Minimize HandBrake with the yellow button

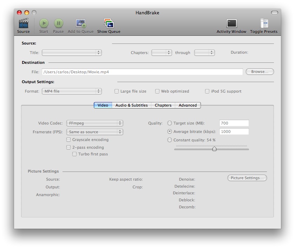(27, 13)
